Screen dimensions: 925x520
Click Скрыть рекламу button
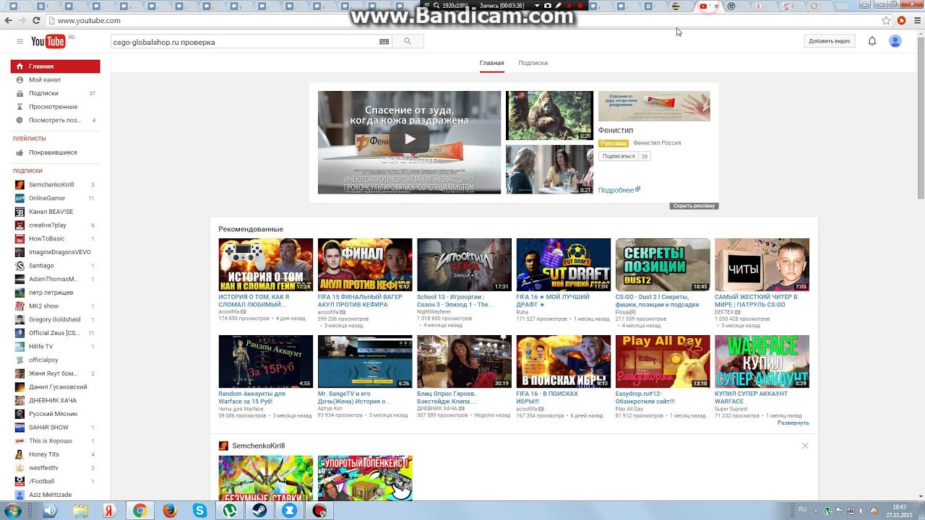(694, 206)
